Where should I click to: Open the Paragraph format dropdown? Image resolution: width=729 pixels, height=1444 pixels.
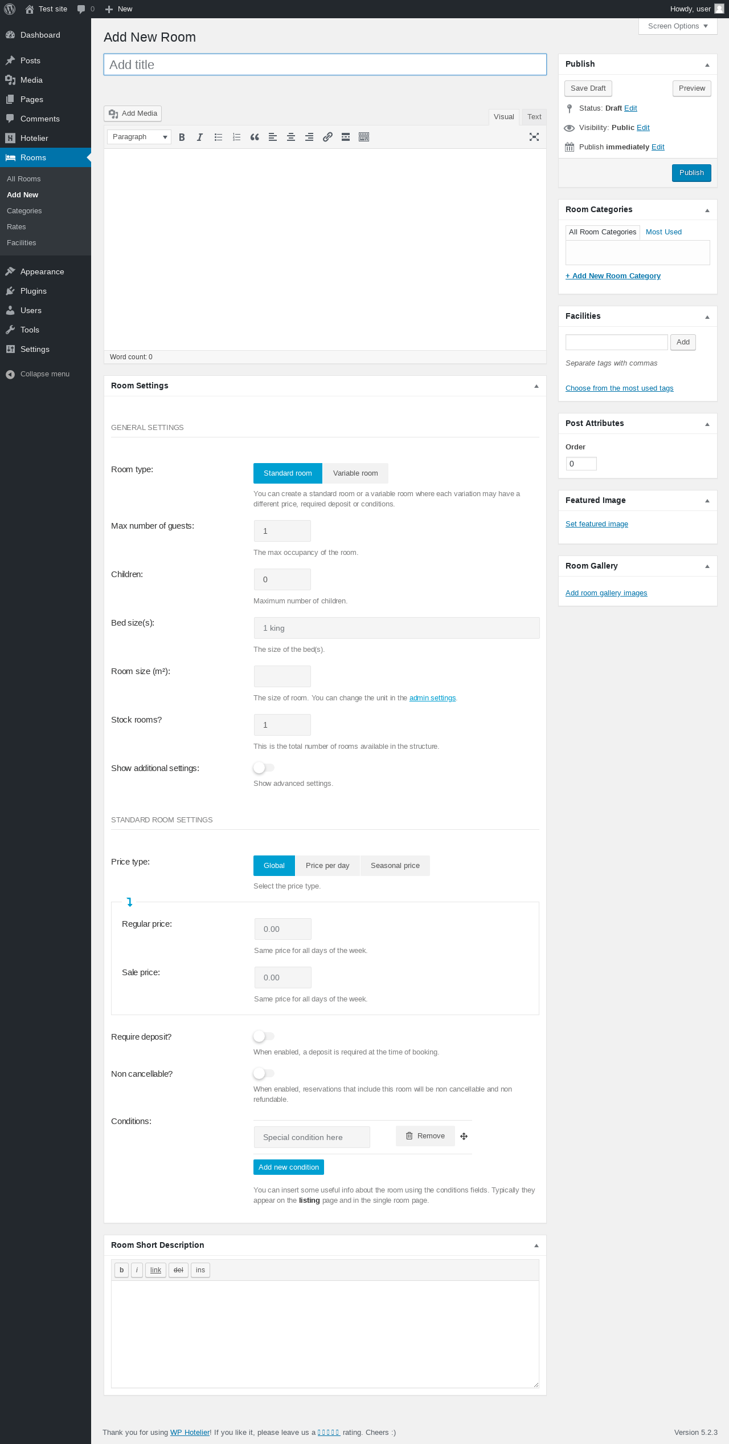point(139,137)
